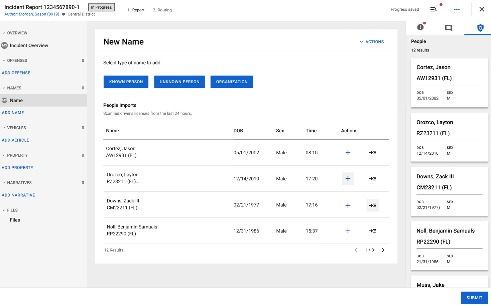Screen dimensions: 491x306
Task: Switch to the Report step tab
Action: (x=136, y=10)
